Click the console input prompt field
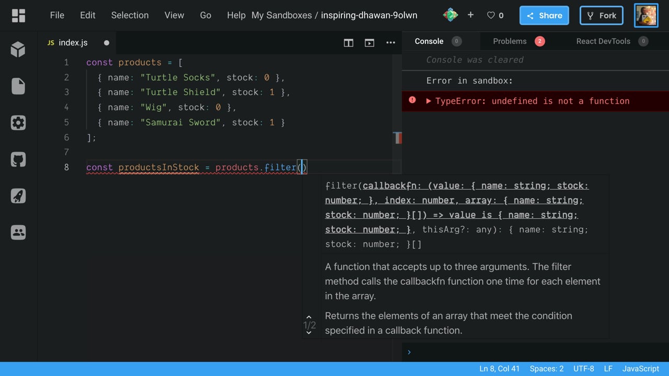The image size is (669, 376). 533,352
